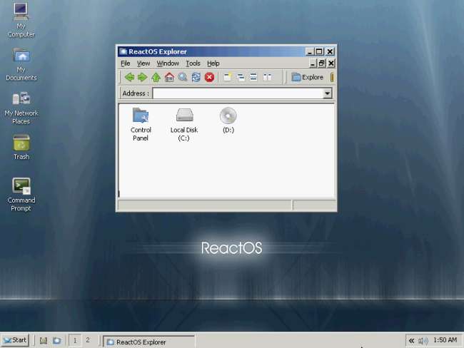Select the Trash desktop icon
Screen dimensions: 464x348
(21, 147)
